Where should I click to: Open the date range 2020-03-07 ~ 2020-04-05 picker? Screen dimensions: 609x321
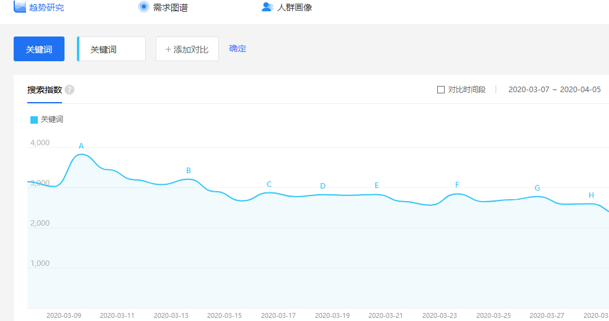coord(554,90)
